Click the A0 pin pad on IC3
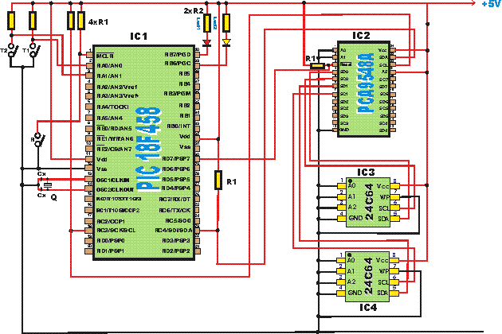Image resolution: width=502 pixels, height=334 pixels. [342, 186]
